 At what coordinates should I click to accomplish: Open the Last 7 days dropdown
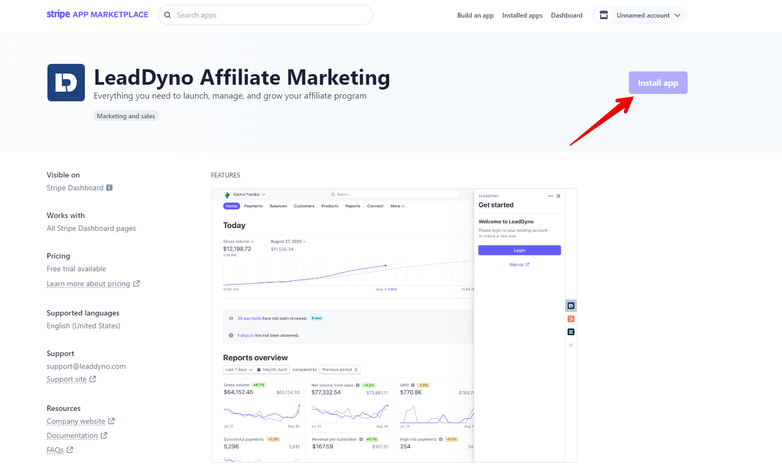(x=239, y=369)
